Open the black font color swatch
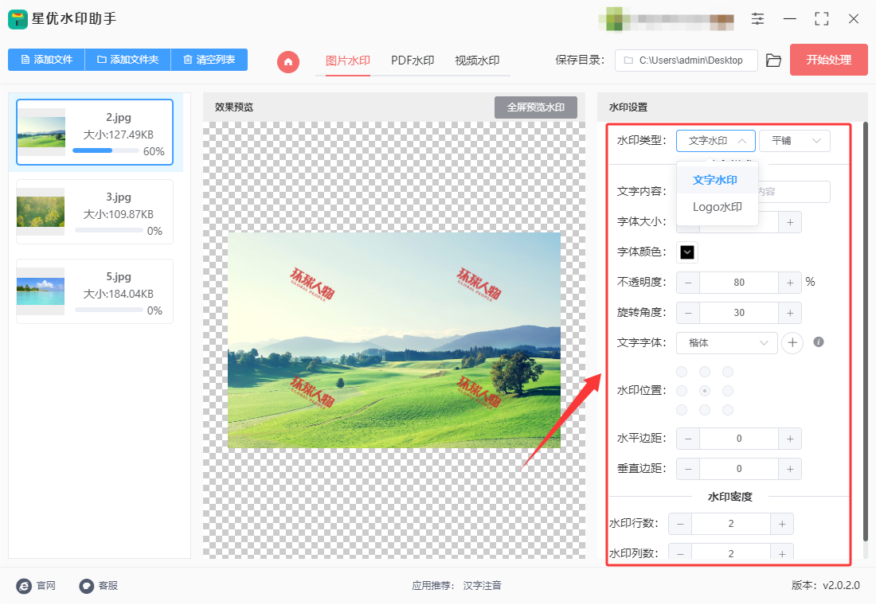The image size is (876, 605). (x=687, y=252)
